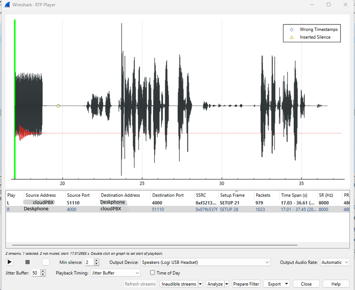Start playback with the play button

click(10, 262)
